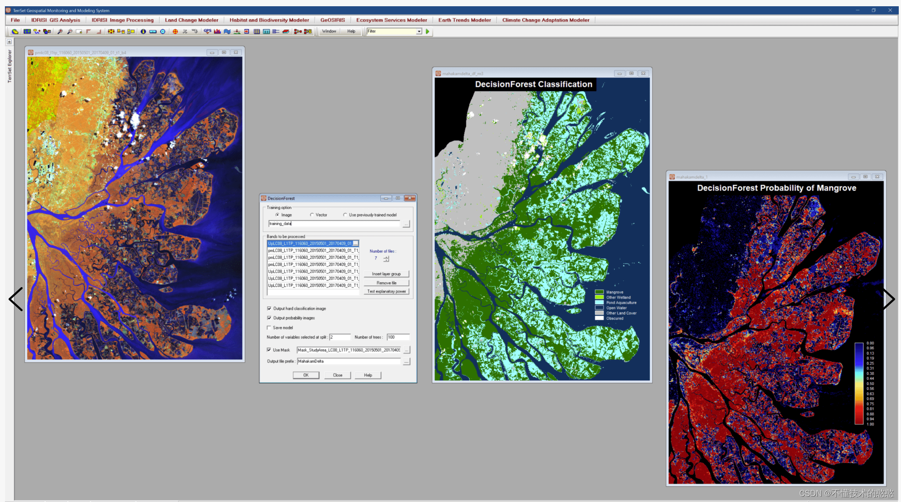Viewport: 901px width, 502px height.
Task: Click the histogram chart toolbar icon
Action: coord(217,32)
